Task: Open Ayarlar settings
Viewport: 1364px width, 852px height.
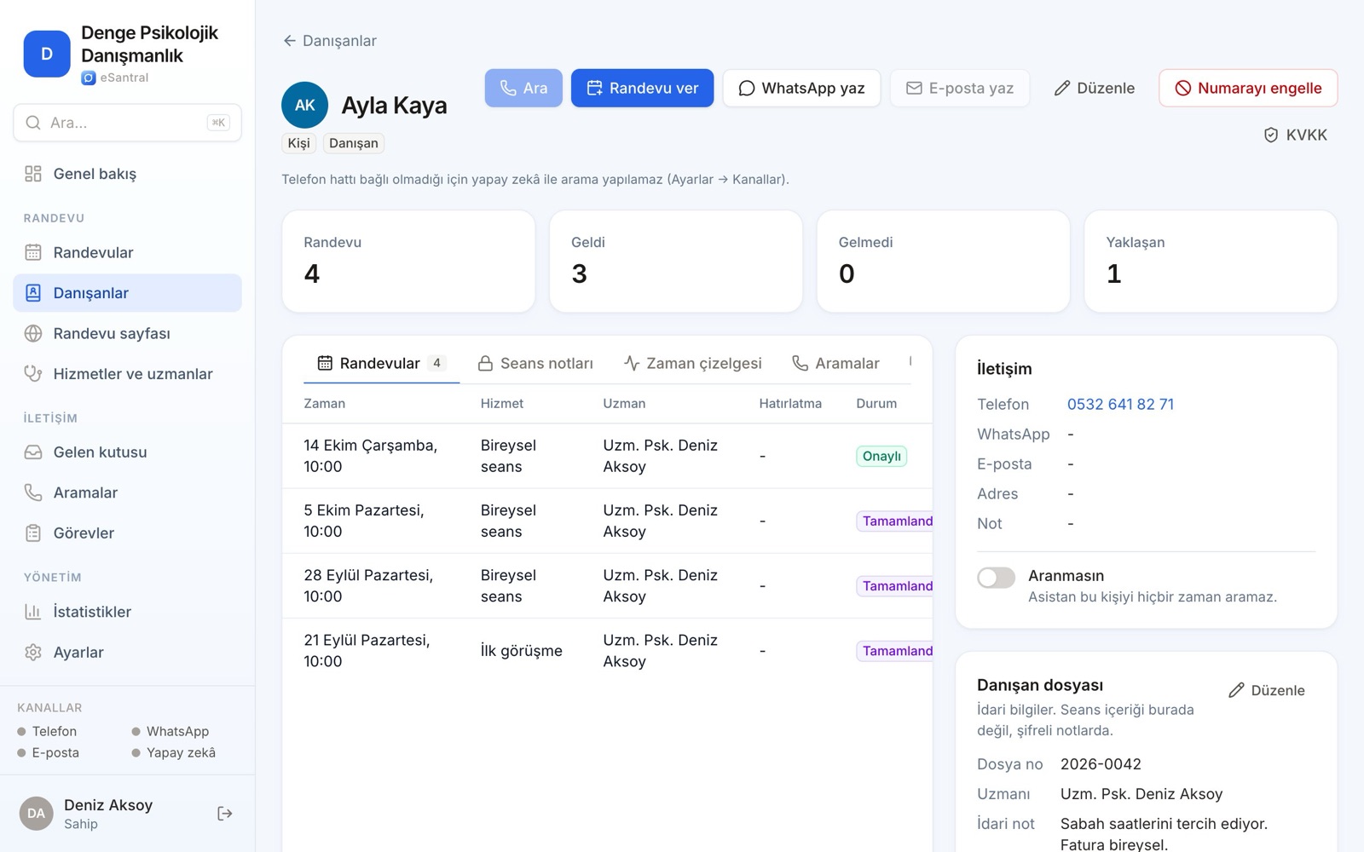Action: pos(127,653)
